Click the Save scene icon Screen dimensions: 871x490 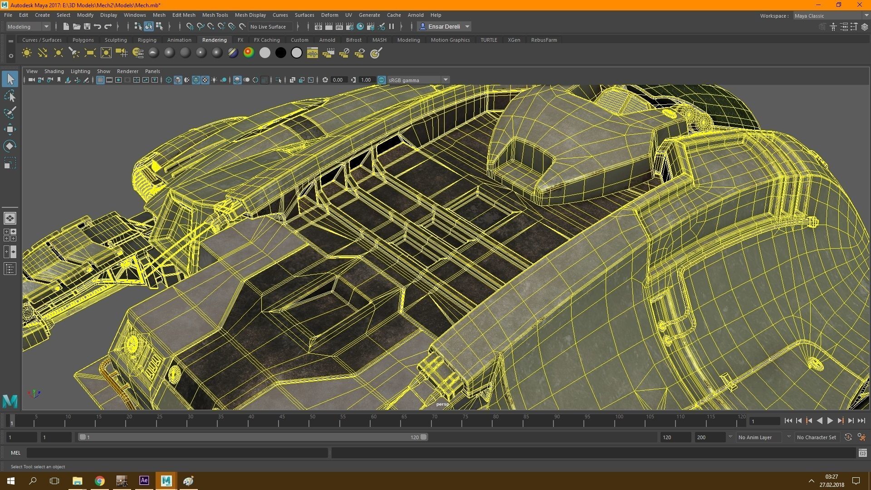click(87, 27)
